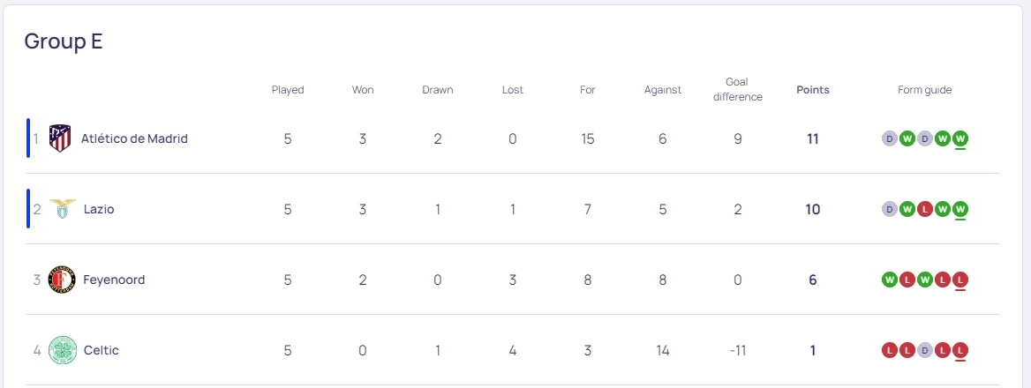Click the Lazio eagle logo

(x=63, y=209)
